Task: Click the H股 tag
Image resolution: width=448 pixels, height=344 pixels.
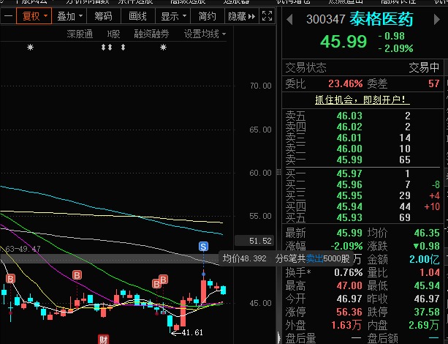Action: point(113,34)
